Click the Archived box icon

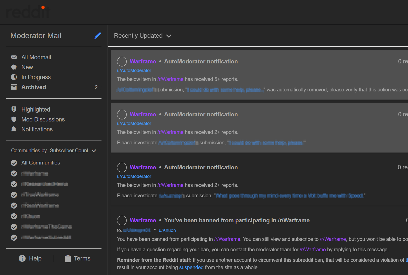[x=14, y=87]
